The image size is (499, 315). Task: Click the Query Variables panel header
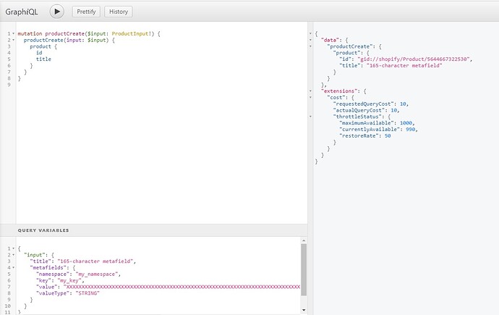click(154, 230)
